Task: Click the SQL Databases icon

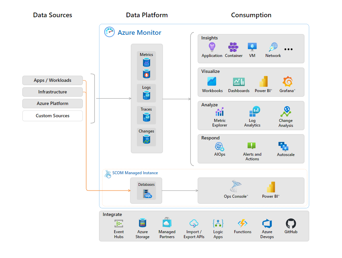Action: pyautogui.click(x=147, y=194)
